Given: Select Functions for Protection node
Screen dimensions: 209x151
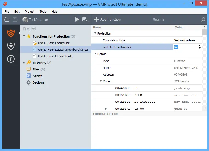Looking at the screenshot, I should 54,36.
